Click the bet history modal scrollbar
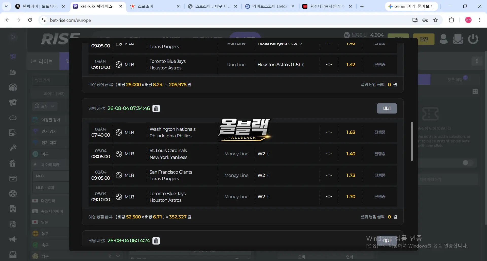The height and width of the screenshot is (261, 487). [x=412, y=141]
